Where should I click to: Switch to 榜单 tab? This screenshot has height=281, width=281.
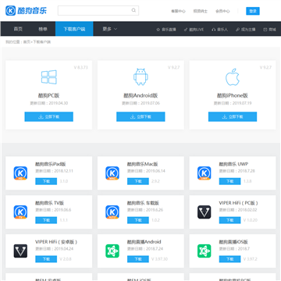point(43,29)
